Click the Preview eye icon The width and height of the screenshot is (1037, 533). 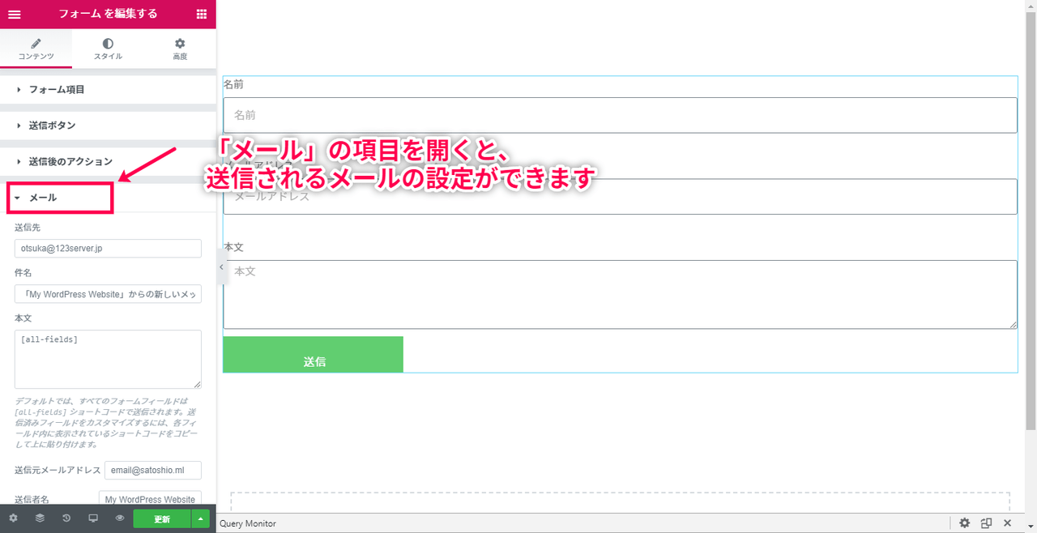120,518
